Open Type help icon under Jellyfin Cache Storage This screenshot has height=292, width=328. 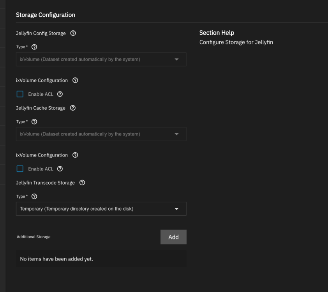tap(34, 122)
